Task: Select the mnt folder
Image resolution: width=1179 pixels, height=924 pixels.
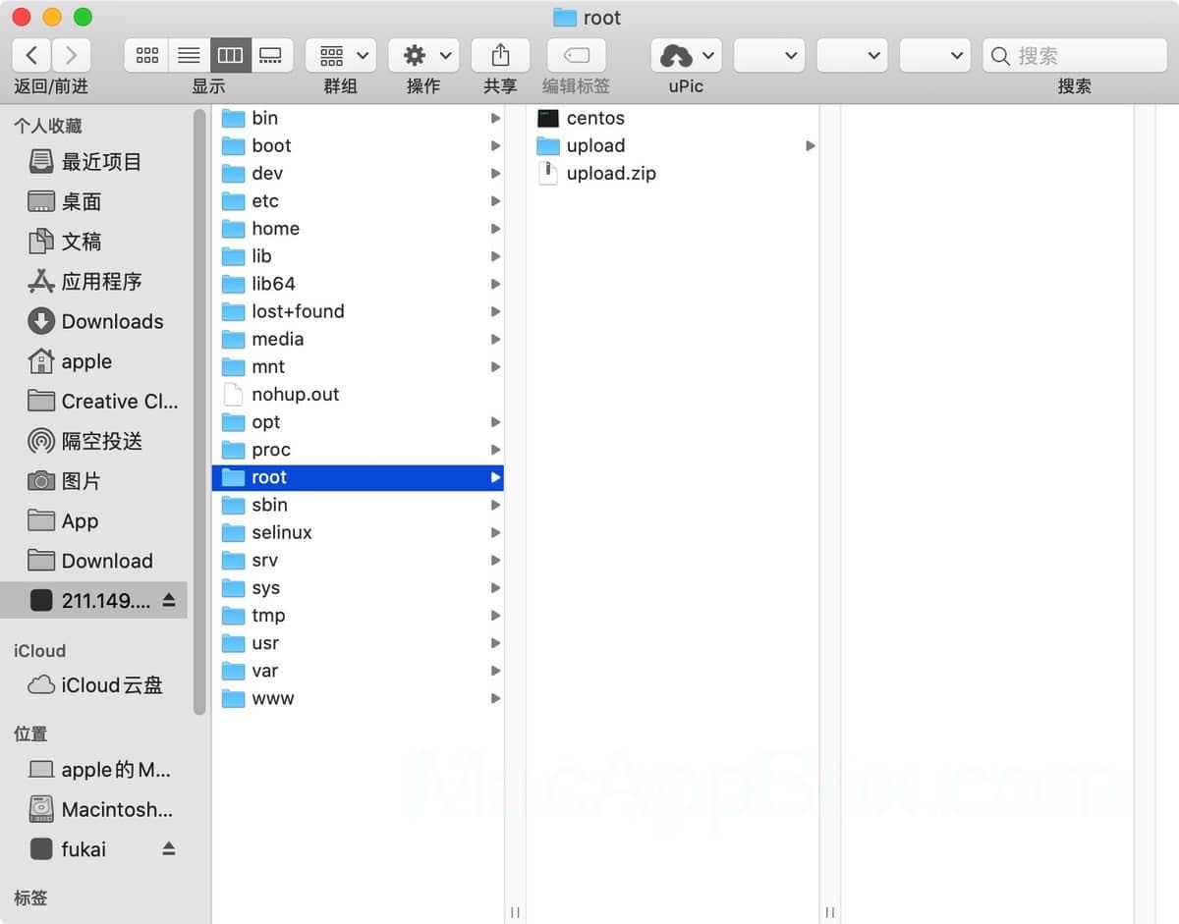Action: [x=358, y=366]
